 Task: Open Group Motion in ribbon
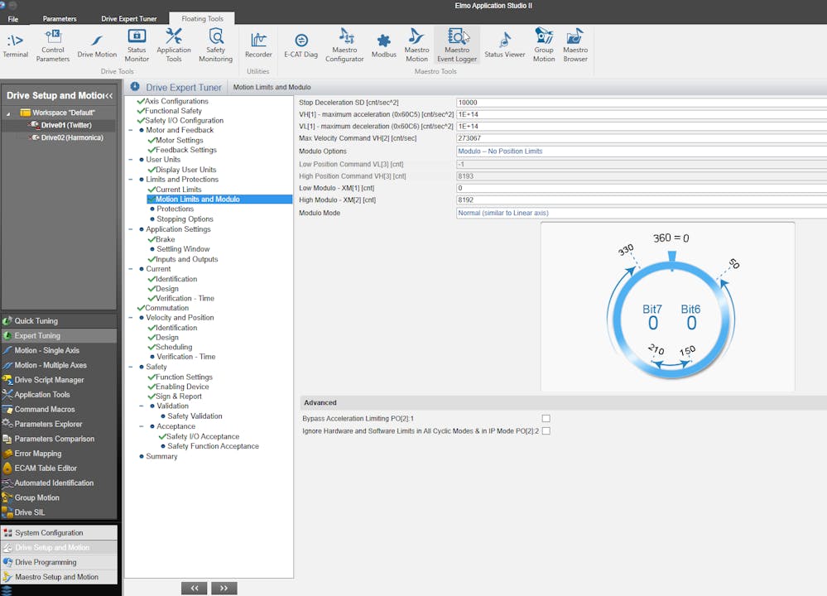(x=544, y=46)
